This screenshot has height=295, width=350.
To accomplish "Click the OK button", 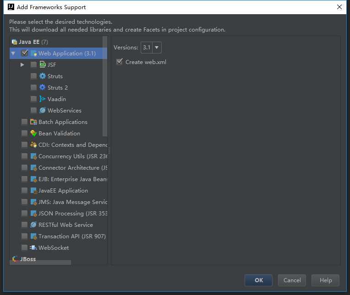I will click(258, 280).
